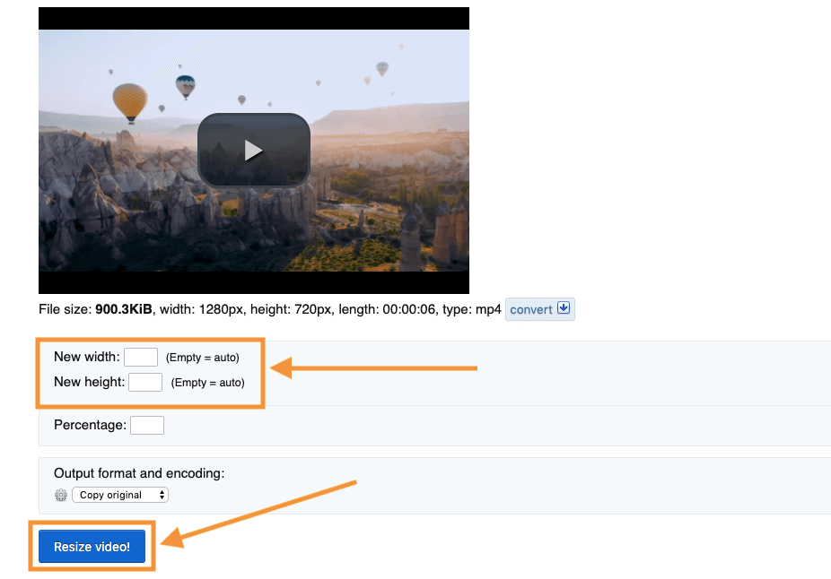This screenshot has width=831, height=579.
Task: Click the "Output format and encoding:" heading
Action: pyautogui.click(x=139, y=473)
